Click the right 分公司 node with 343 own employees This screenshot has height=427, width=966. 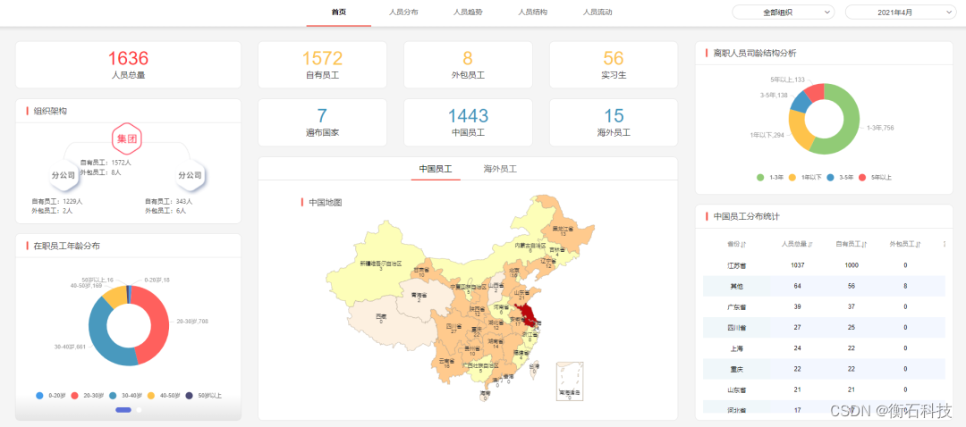(191, 175)
